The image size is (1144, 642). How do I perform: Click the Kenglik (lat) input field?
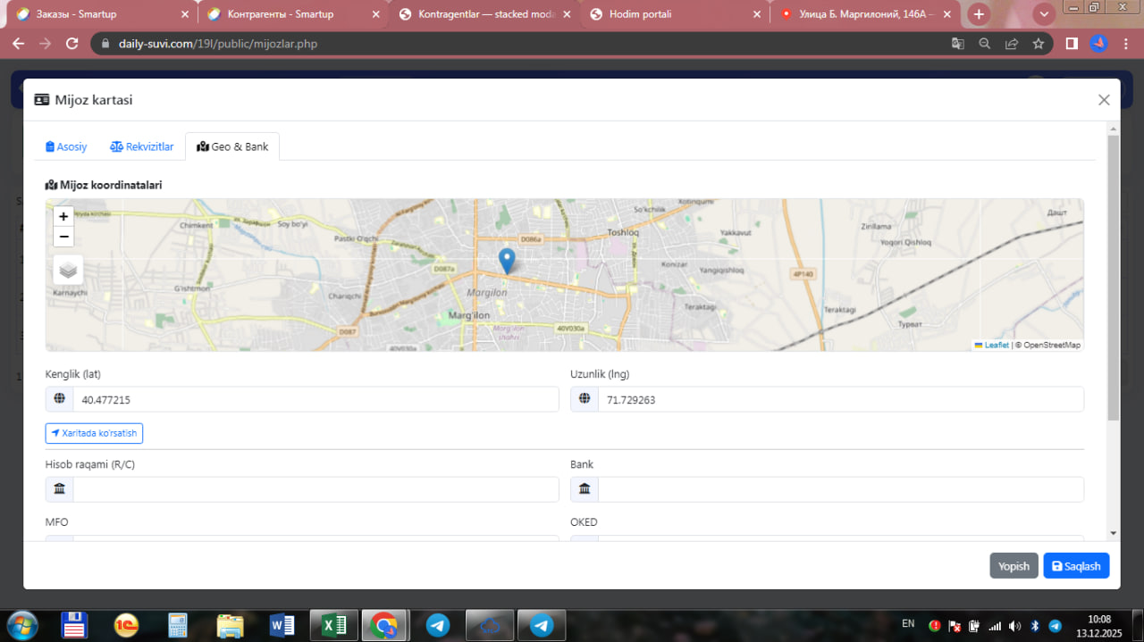315,399
